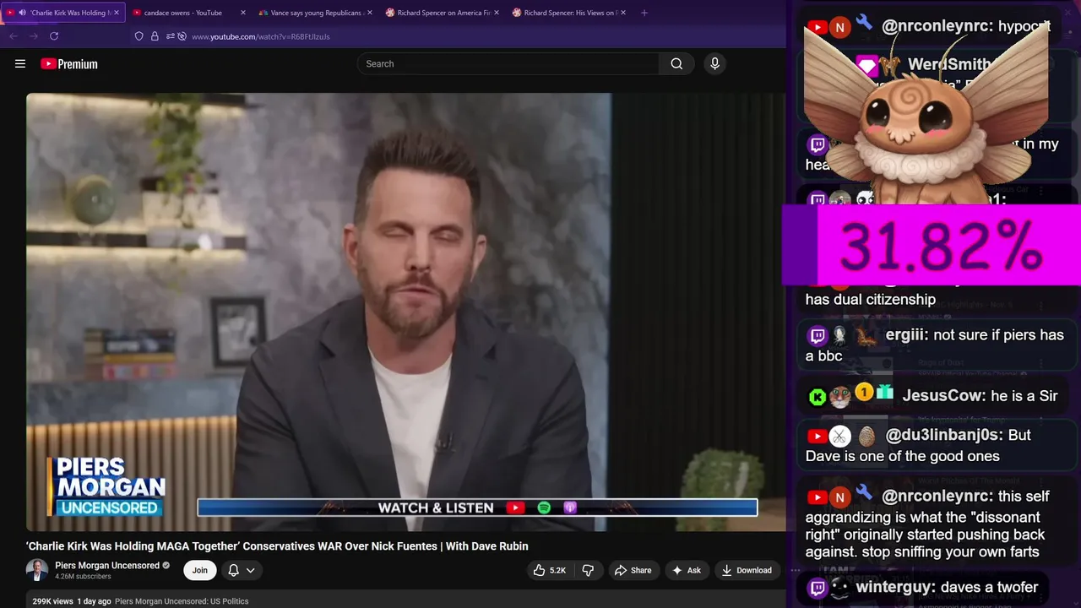Close Richard Spencer on America First tab

coord(497,13)
